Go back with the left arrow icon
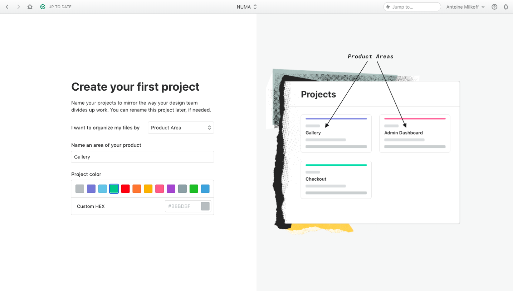This screenshot has width=513, height=291. coord(7,7)
